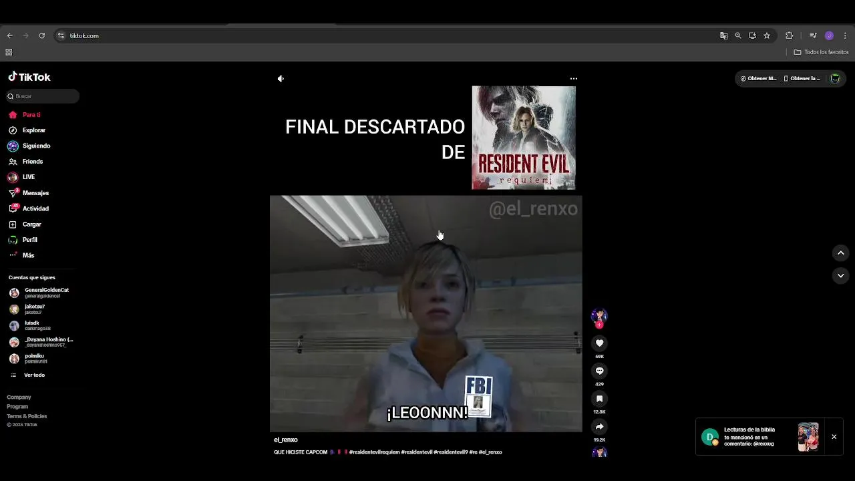The image size is (855, 481).
Task: Close the mention notification popup
Action: 834,437
